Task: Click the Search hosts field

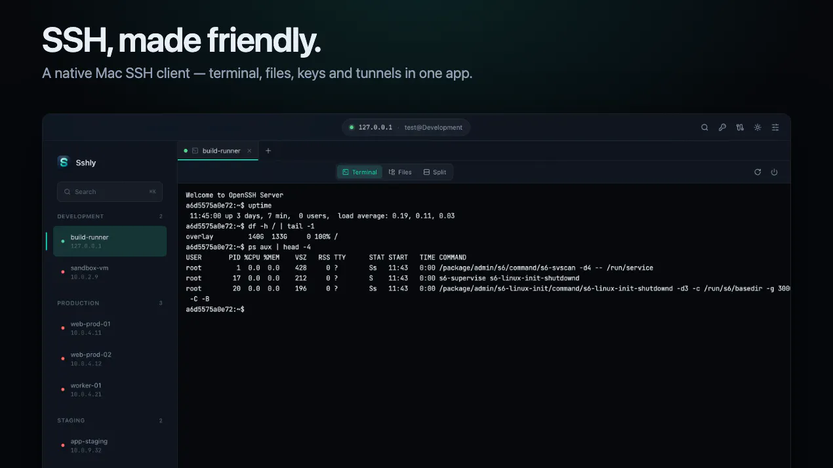Action: click(110, 191)
